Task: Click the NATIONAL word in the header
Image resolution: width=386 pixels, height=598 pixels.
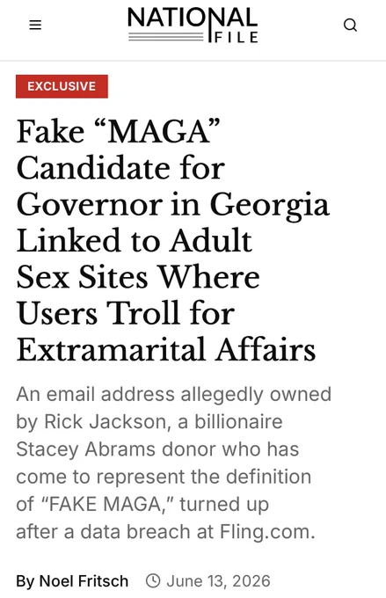Action: tap(193, 18)
